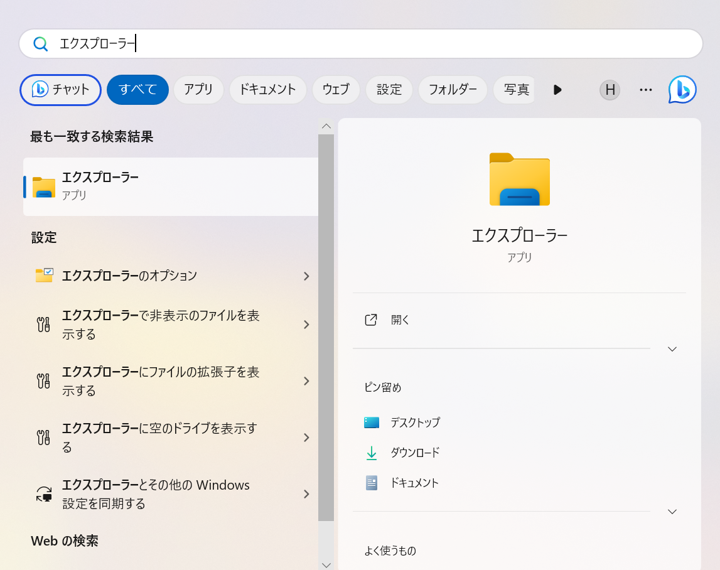Open エクスプローラーのオプション setting
720x570 pixels.
coord(170,276)
